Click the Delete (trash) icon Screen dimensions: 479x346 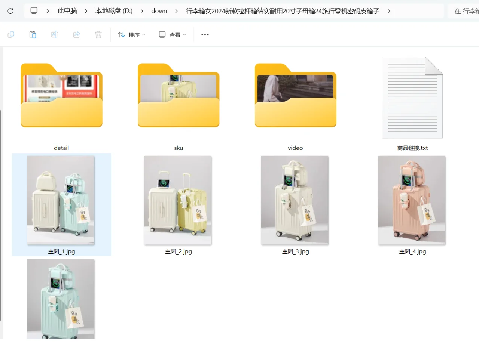[98, 34]
